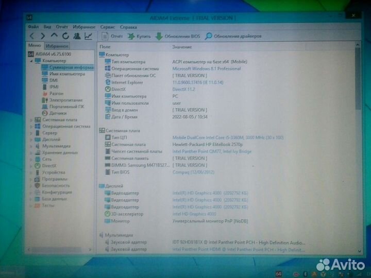This screenshot has height=278, width=371.
Task: Click the Конфигурация tree icon
Action: click(38, 192)
